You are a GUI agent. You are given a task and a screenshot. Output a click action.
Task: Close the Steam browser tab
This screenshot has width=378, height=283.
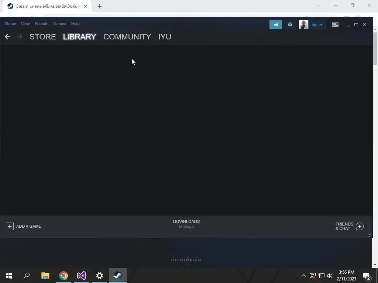click(x=86, y=6)
